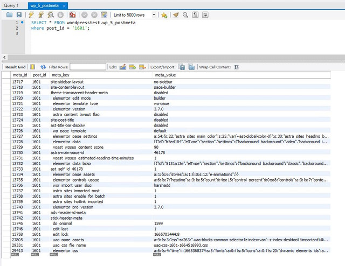This screenshot has height=266, width=345.
Task: Sort by the meta_id column header
Action: click(20, 75)
